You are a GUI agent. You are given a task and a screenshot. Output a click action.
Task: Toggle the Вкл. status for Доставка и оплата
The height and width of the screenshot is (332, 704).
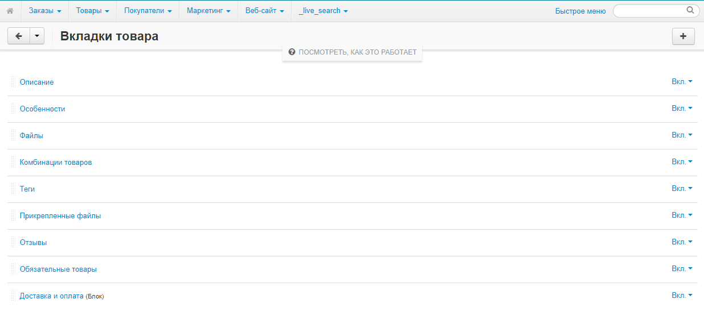click(x=681, y=296)
